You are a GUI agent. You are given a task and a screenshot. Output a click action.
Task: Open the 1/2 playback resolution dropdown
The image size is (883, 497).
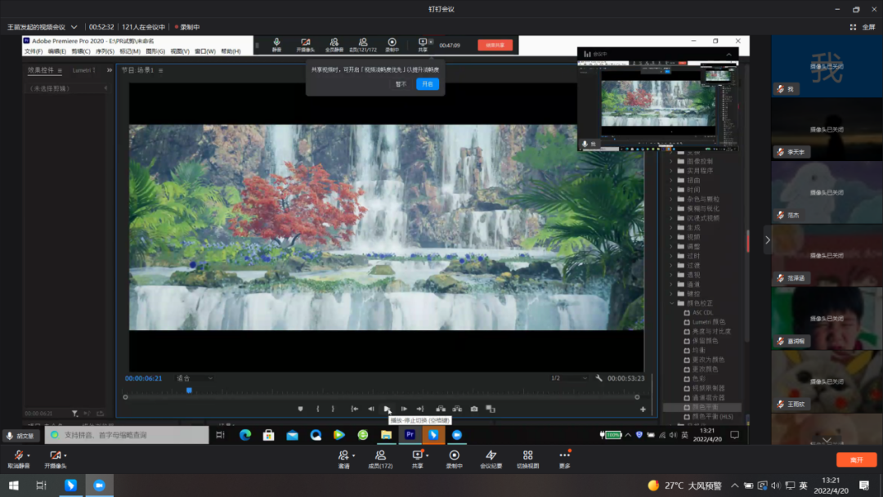568,378
